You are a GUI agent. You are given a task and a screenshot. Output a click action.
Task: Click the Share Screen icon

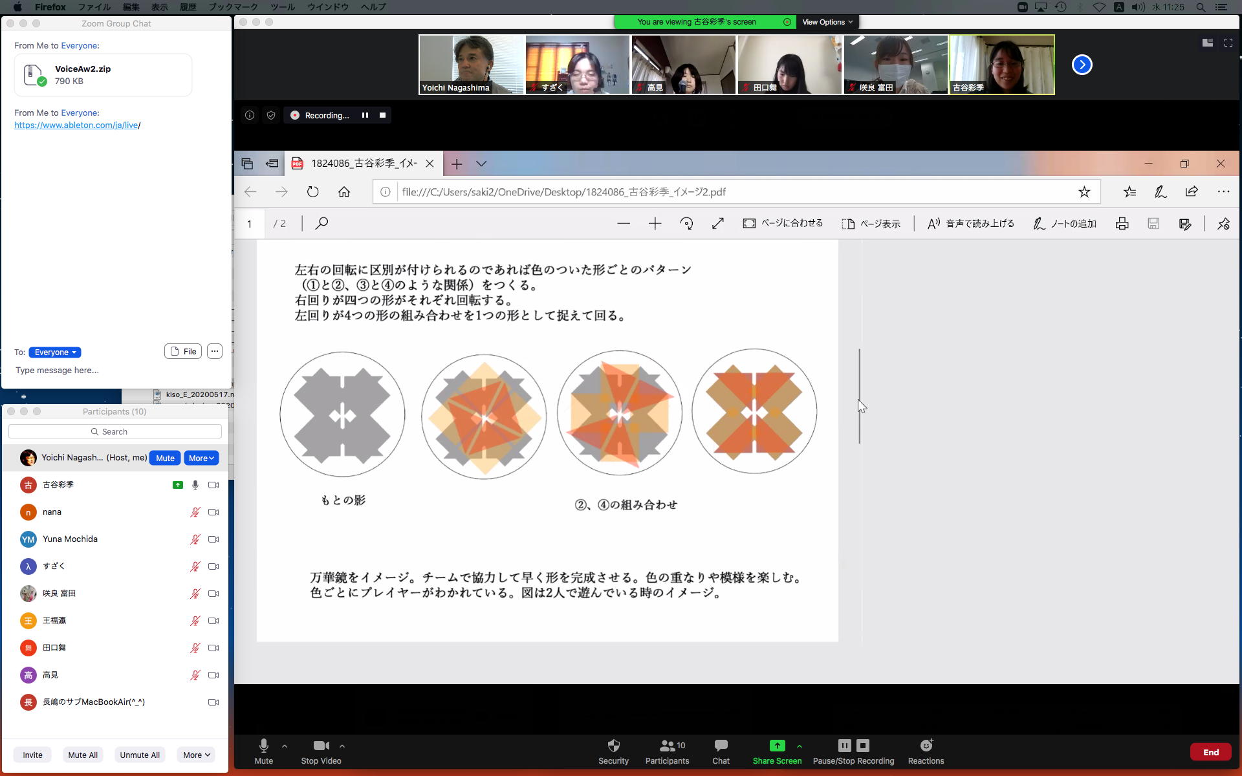(777, 746)
